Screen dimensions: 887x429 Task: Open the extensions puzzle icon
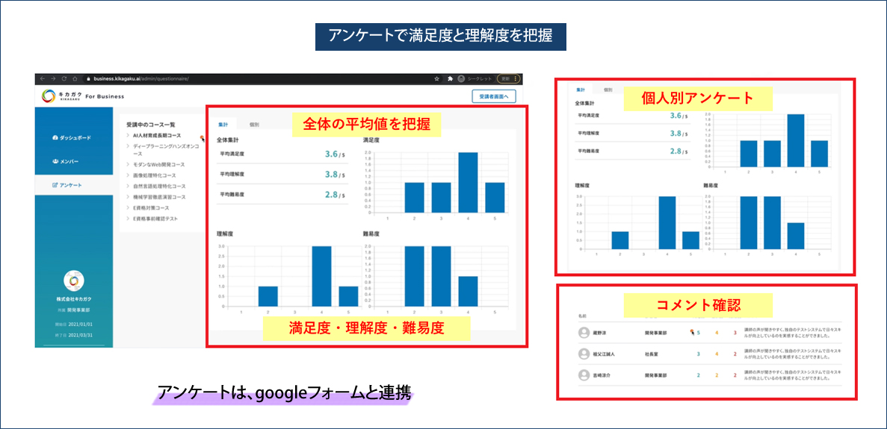450,79
